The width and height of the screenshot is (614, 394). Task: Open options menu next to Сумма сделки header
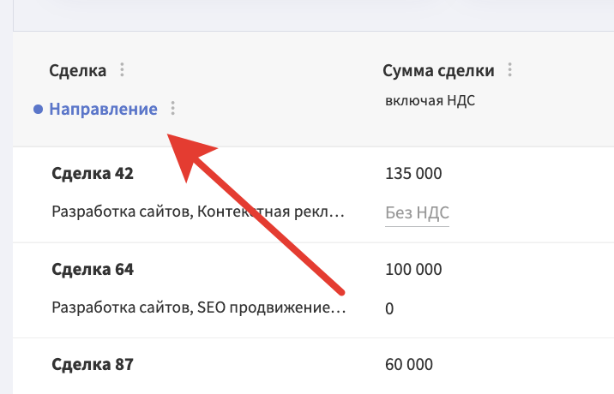click(509, 69)
